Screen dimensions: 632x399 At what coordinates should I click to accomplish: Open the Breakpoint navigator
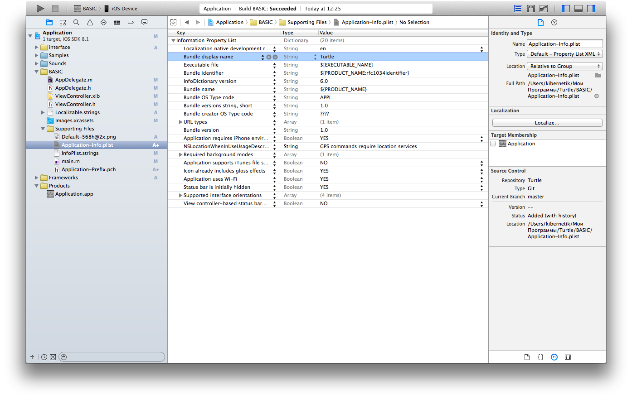click(x=131, y=22)
